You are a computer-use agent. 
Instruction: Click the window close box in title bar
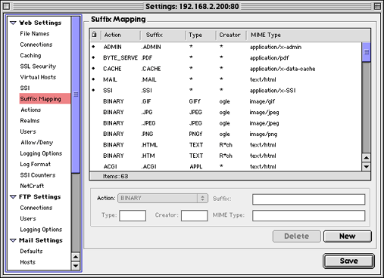click(x=7, y=6)
